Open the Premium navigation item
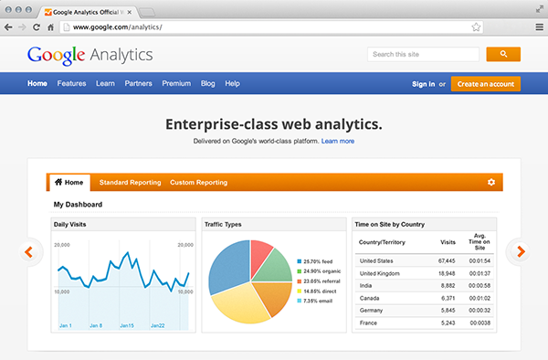 coord(176,83)
